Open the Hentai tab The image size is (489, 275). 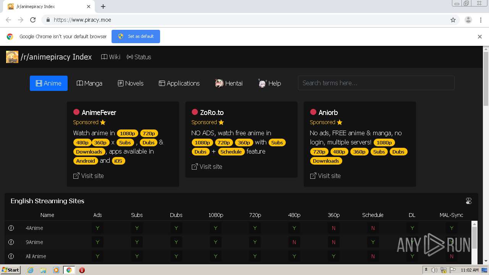click(229, 83)
